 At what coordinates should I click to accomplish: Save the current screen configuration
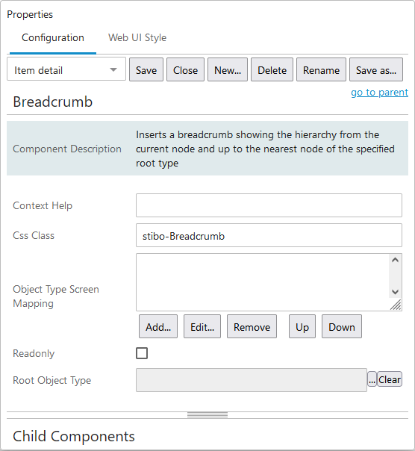146,70
